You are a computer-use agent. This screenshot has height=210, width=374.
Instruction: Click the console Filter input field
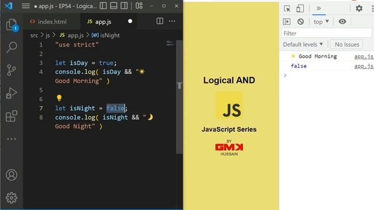pos(327,33)
